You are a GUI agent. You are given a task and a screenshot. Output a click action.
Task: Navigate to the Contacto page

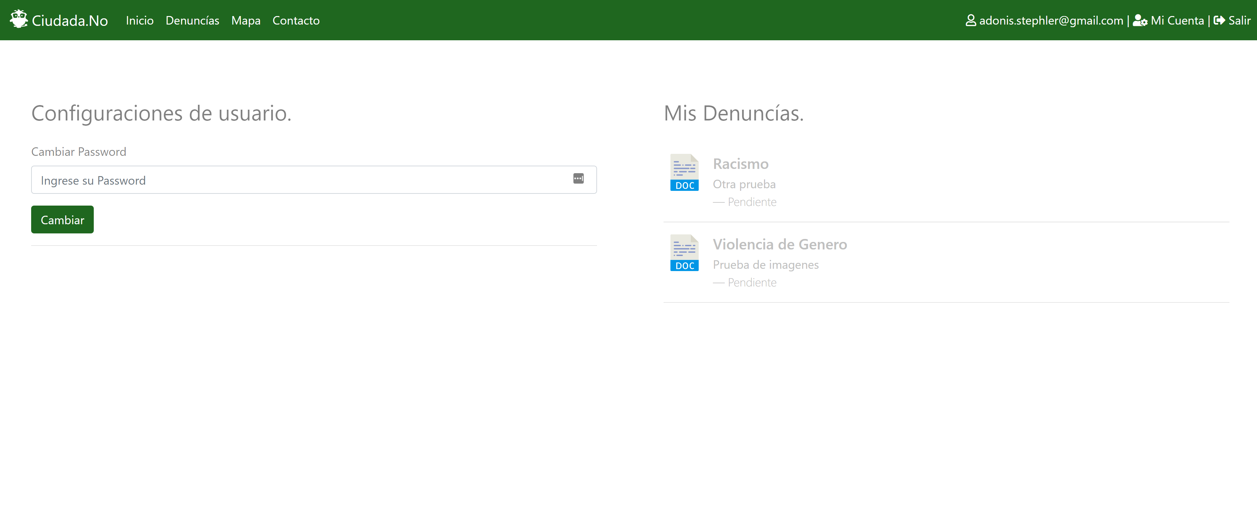(296, 20)
